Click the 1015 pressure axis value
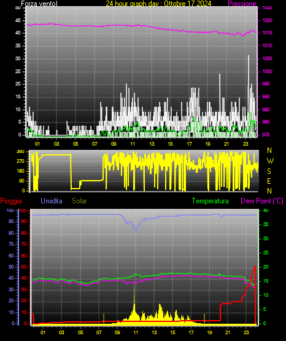Viewport: 286px width, 341px height. coord(267,33)
